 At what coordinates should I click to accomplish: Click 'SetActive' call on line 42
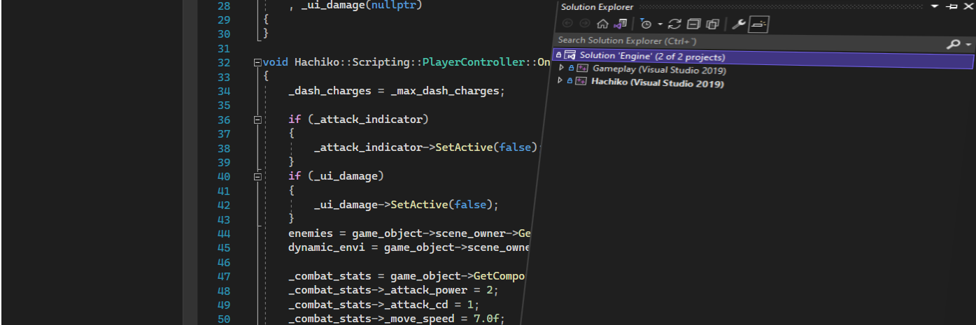click(x=419, y=205)
